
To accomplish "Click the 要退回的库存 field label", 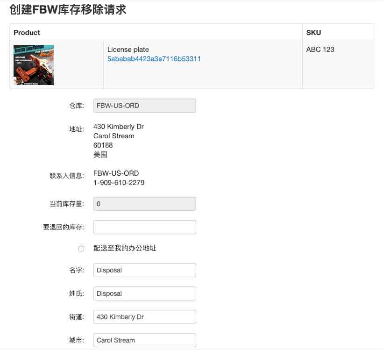I will (64, 227).
